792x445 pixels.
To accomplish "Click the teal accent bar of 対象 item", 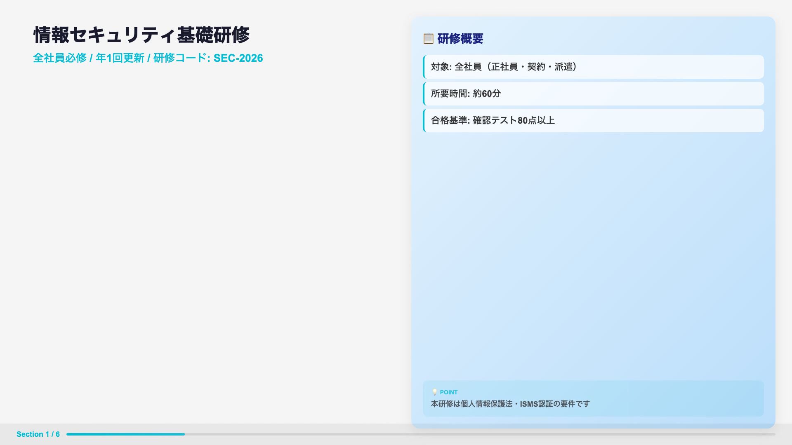I will [x=424, y=67].
